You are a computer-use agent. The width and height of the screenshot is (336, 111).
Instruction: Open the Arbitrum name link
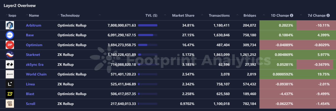[34, 25]
